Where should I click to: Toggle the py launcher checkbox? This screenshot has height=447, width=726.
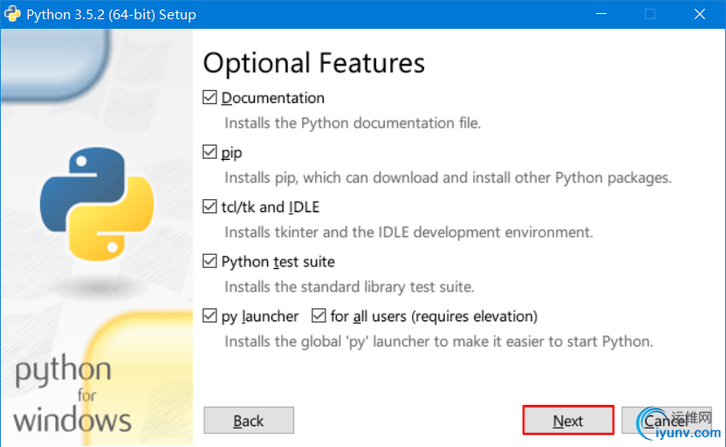209,316
